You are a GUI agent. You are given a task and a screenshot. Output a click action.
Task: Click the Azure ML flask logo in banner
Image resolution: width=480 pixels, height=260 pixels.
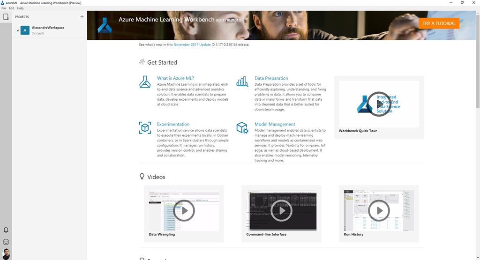tap(105, 25)
